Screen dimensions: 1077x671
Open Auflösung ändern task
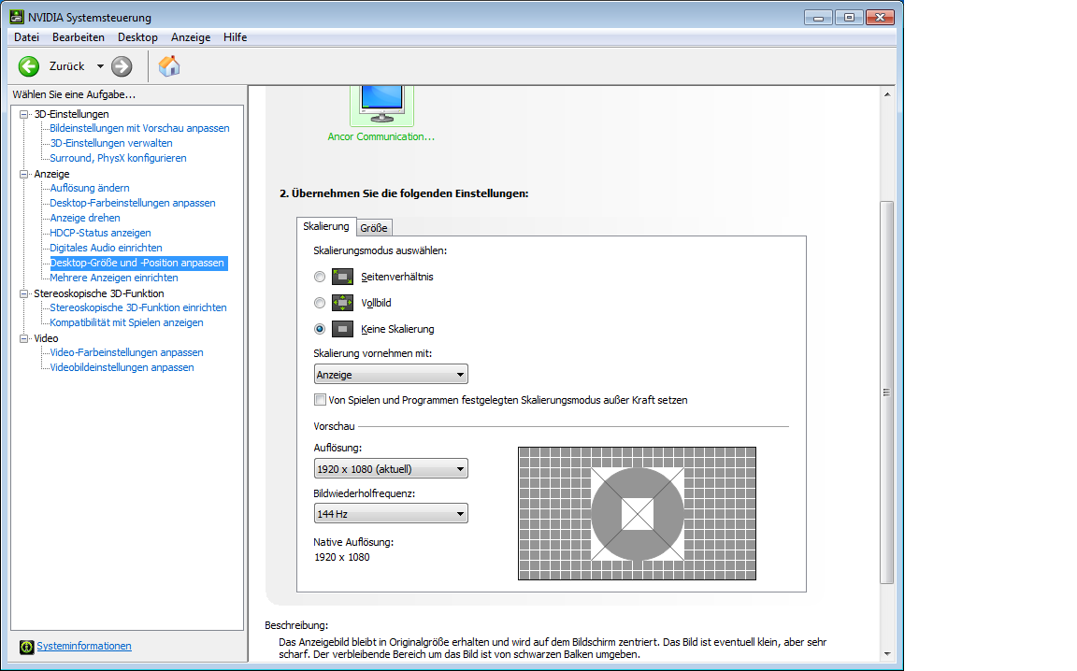[x=90, y=188]
